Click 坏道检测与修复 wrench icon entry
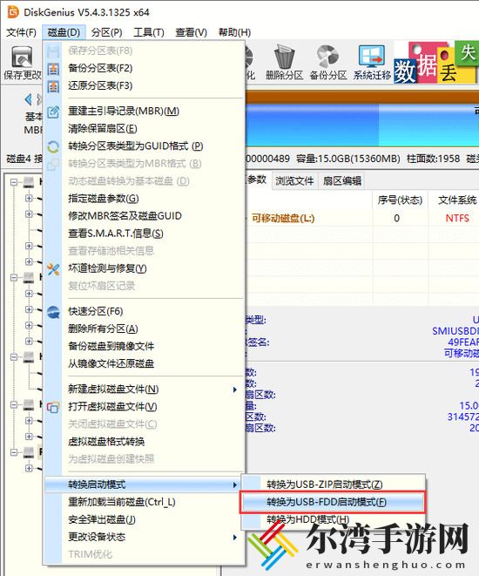The image size is (479, 576). click(x=53, y=269)
